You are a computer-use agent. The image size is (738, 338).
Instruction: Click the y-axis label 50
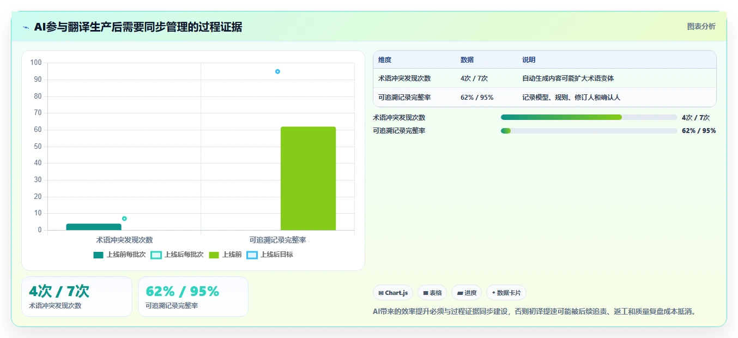[38, 147]
